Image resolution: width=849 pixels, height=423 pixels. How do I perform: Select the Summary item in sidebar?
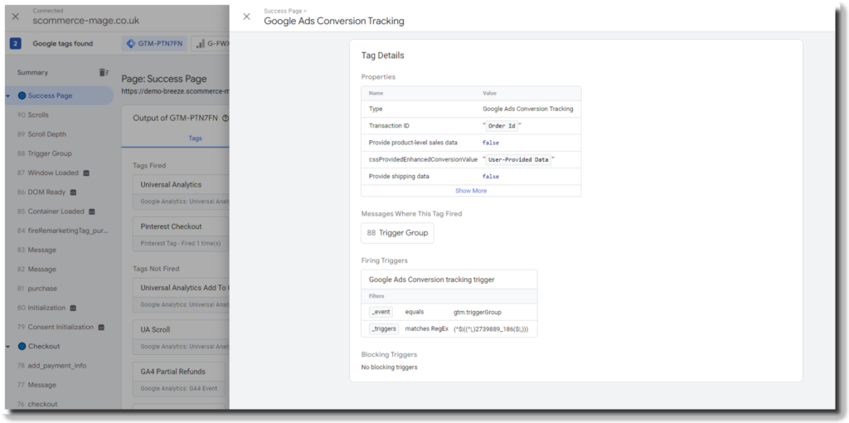tap(32, 73)
